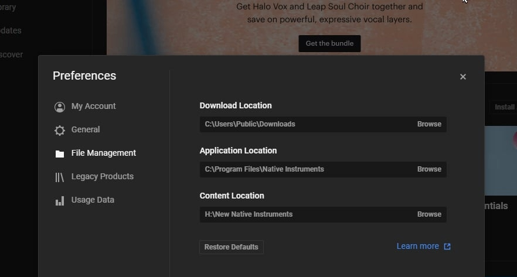Browse for Download Location folder
This screenshot has width=517, height=277.
(429, 124)
